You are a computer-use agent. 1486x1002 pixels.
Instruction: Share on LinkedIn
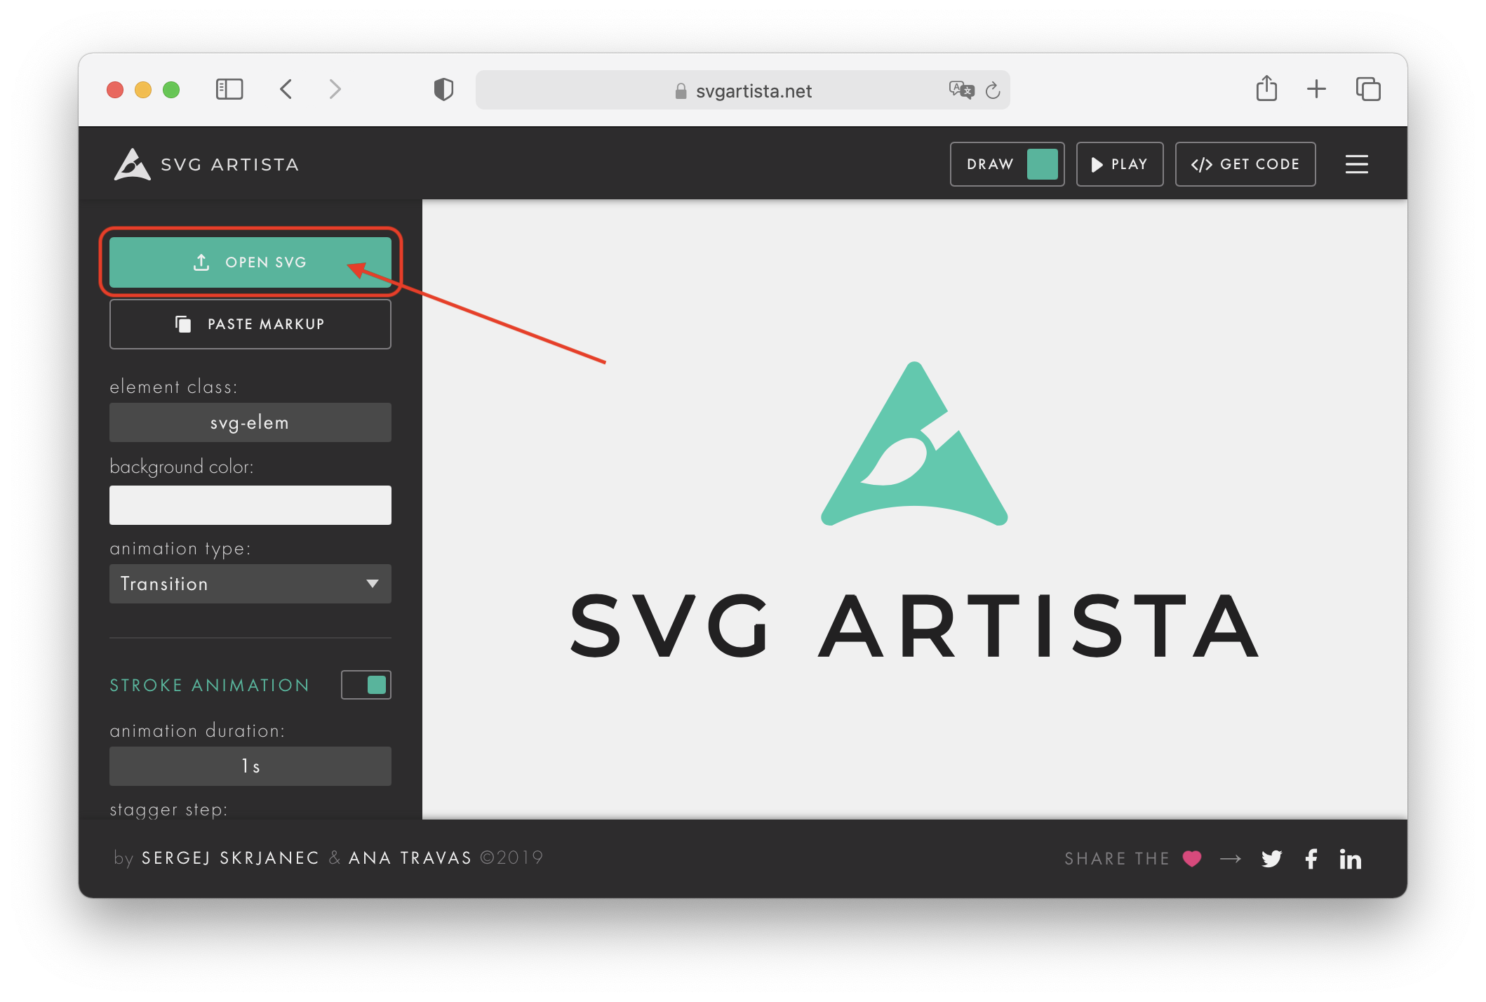[1350, 859]
